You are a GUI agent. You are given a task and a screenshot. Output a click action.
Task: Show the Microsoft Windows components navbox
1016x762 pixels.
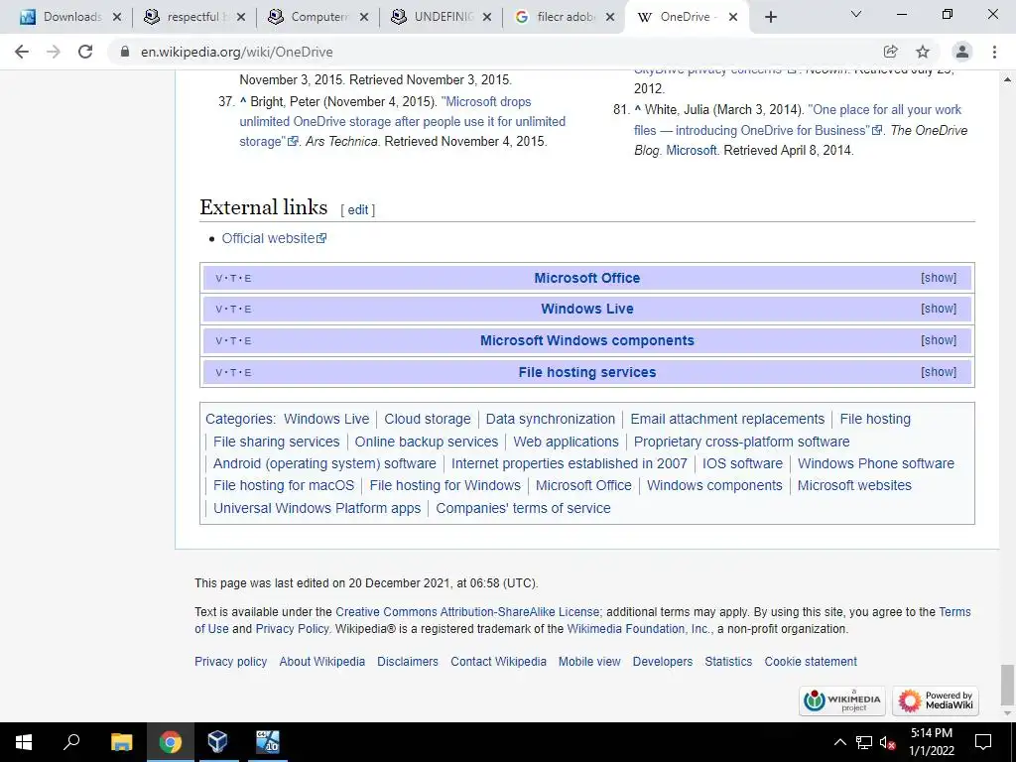click(939, 340)
